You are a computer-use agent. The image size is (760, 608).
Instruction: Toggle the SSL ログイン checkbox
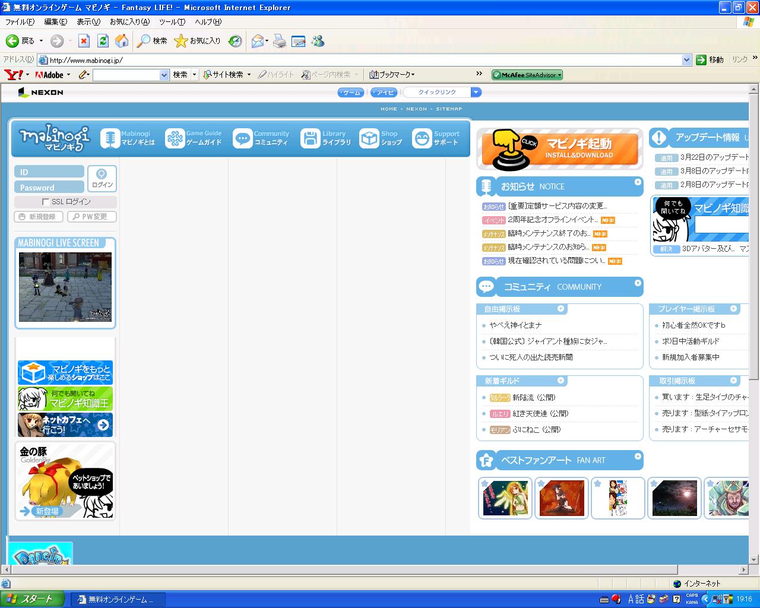click(x=46, y=202)
